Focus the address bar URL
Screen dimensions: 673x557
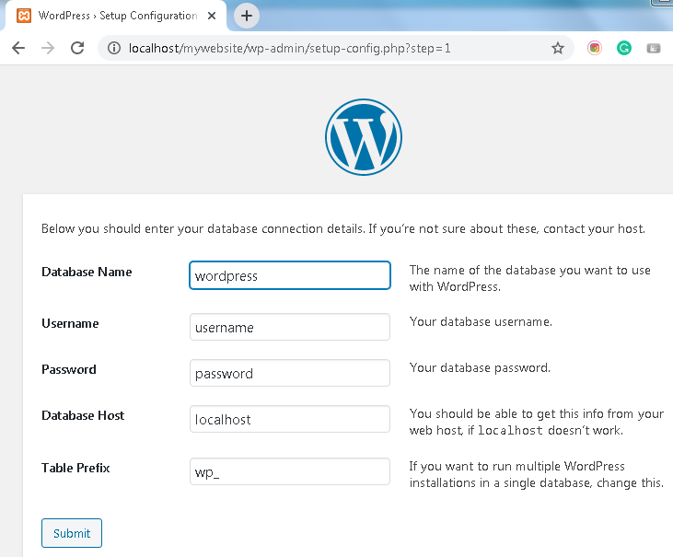(290, 48)
